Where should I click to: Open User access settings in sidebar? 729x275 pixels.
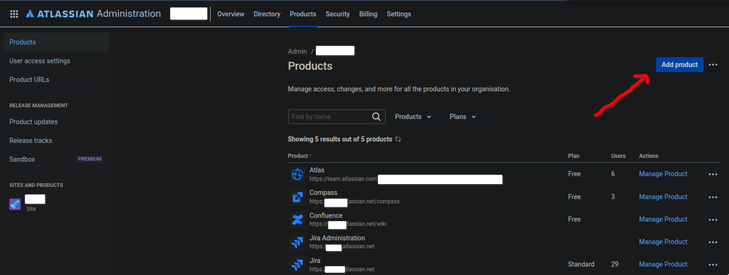point(40,61)
